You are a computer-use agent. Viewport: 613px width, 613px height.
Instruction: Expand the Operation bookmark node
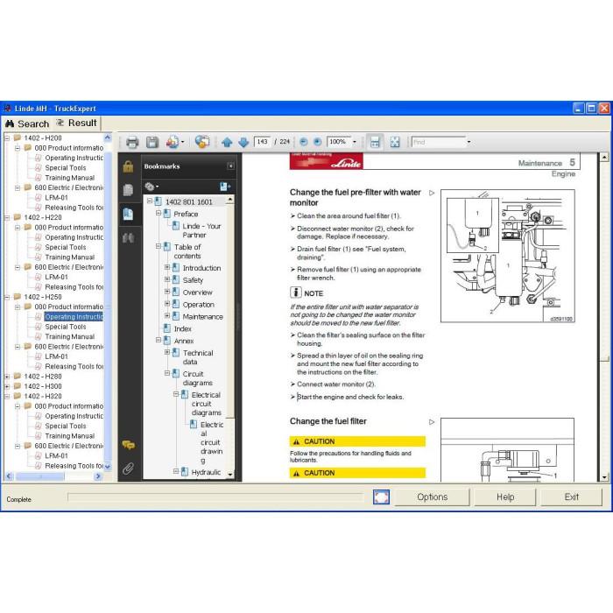(167, 304)
